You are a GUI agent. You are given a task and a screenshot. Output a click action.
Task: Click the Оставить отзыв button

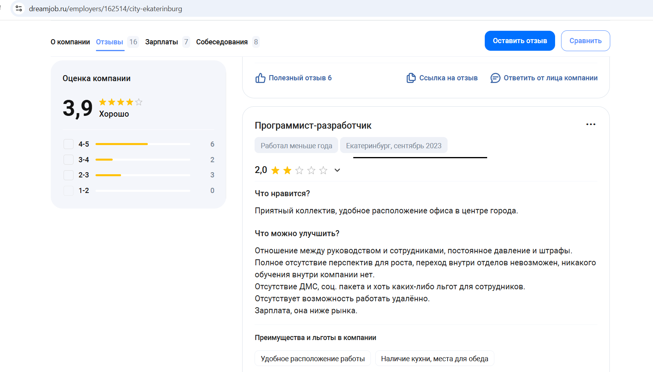(520, 41)
